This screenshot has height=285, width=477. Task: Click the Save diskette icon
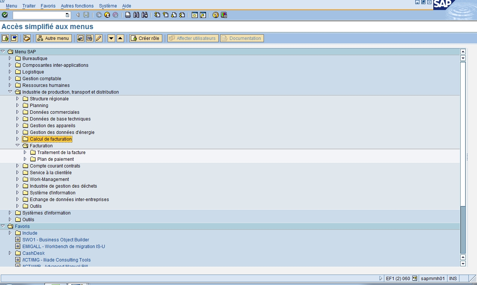(x=86, y=15)
